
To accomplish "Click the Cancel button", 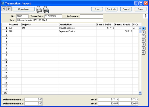I will 126,9.
